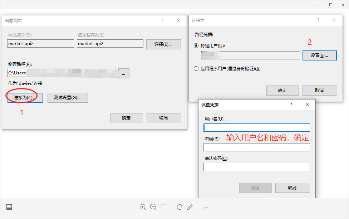
Task: Select the 应用程序池用户 radio option
Action: (x=196, y=68)
